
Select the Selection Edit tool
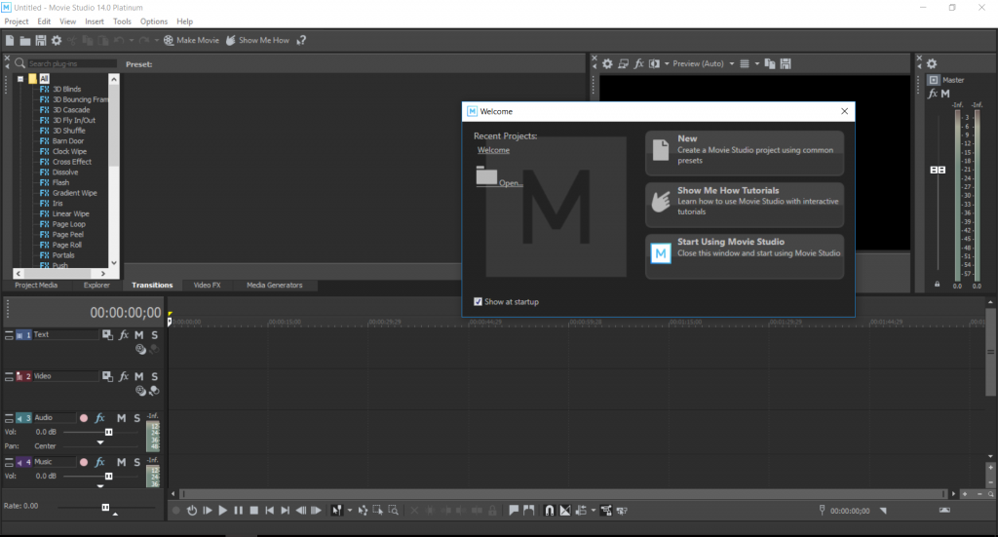pos(378,511)
